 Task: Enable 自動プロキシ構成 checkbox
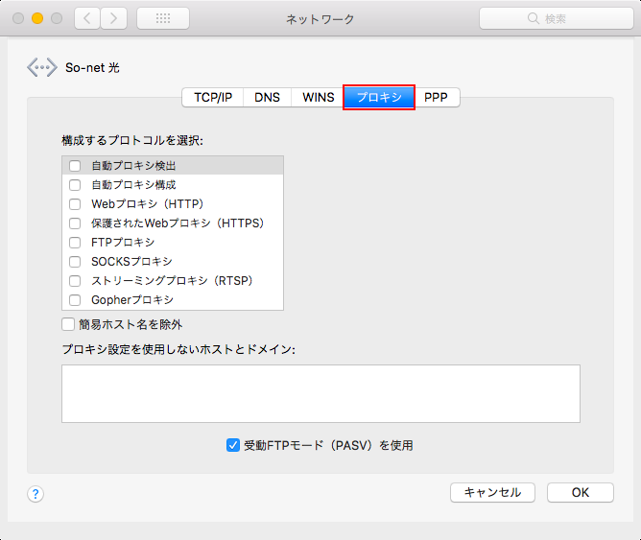coord(75,185)
